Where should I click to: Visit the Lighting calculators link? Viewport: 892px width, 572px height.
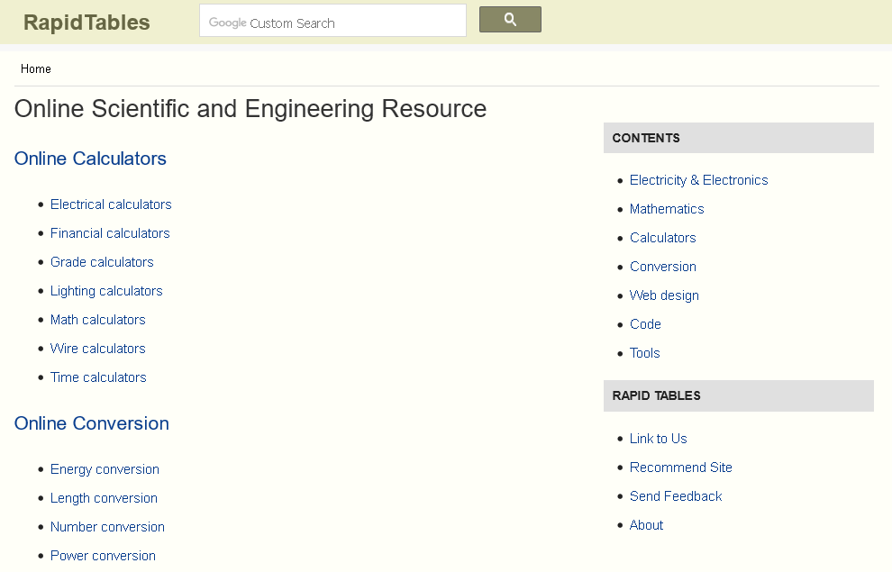click(106, 291)
